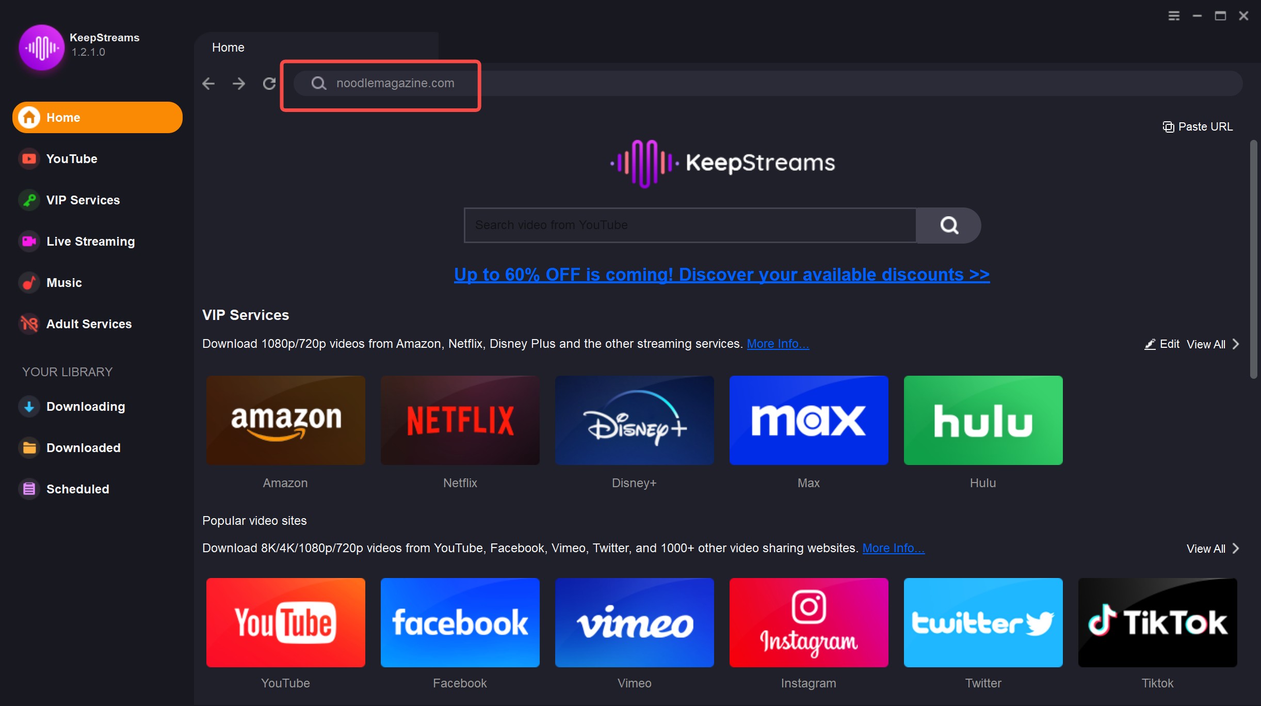Click the Search video from YouTube field
Screen dimensions: 1261x706
pyautogui.click(x=690, y=225)
